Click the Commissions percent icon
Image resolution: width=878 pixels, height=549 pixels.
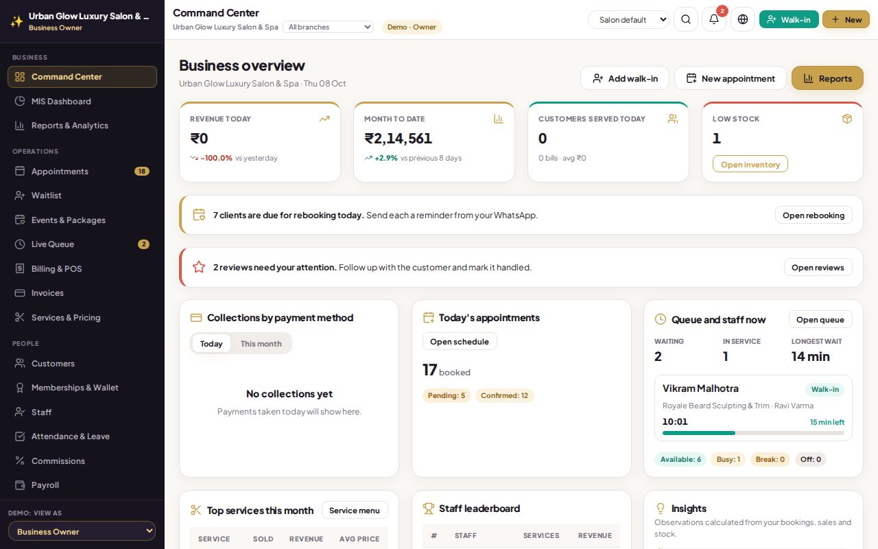[x=20, y=460]
